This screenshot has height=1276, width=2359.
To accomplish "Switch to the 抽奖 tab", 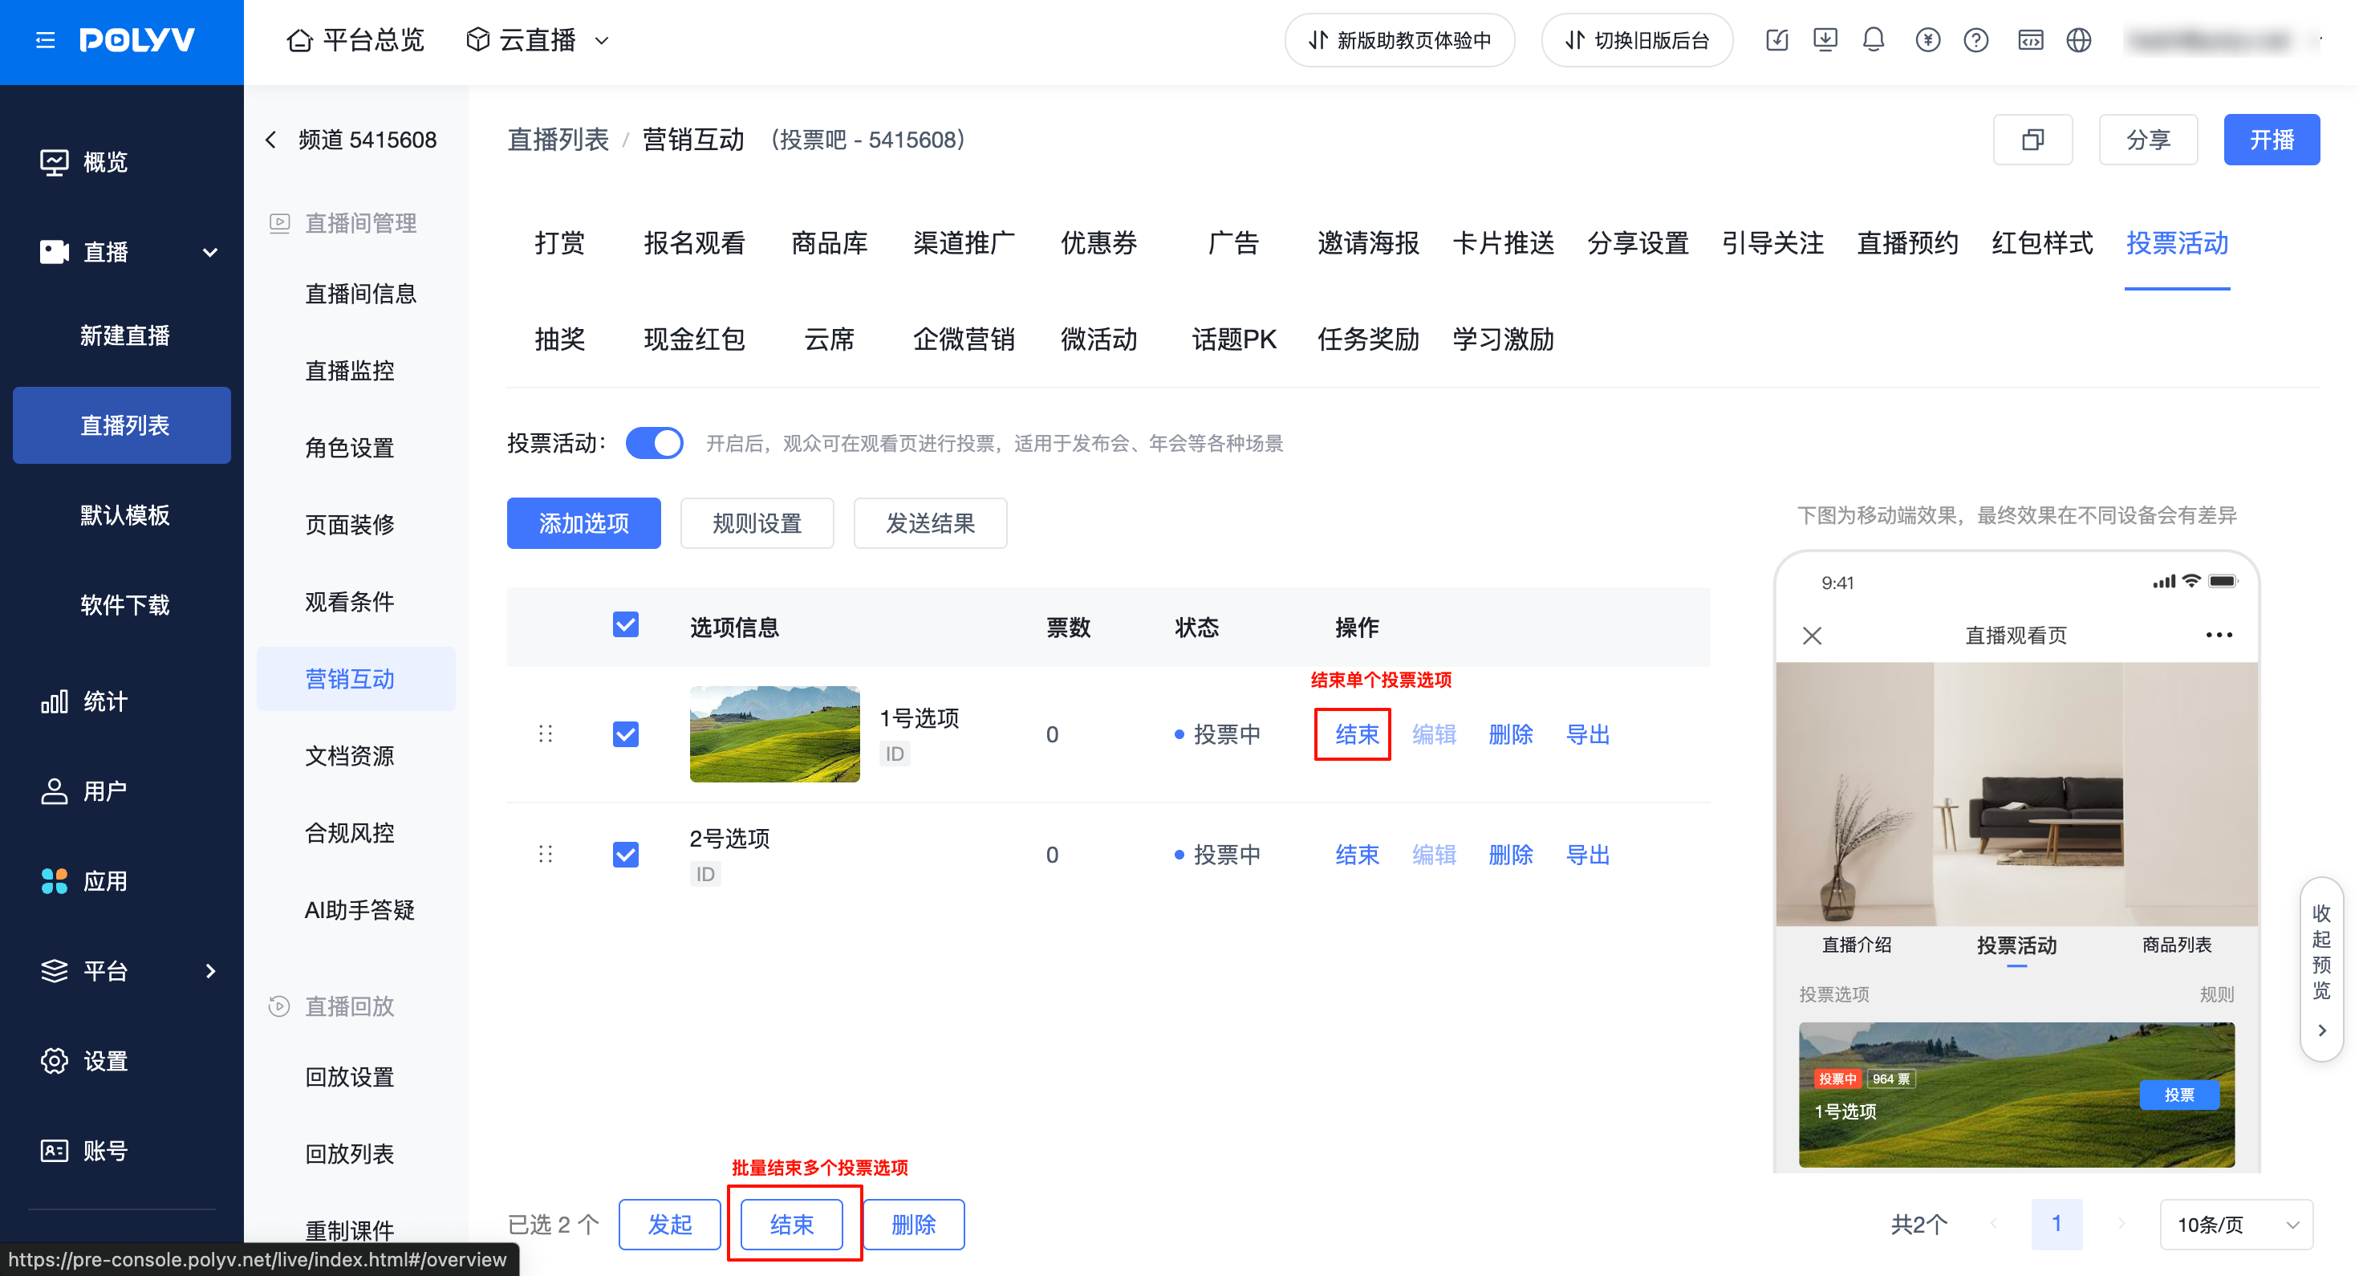I will pyautogui.click(x=559, y=339).
